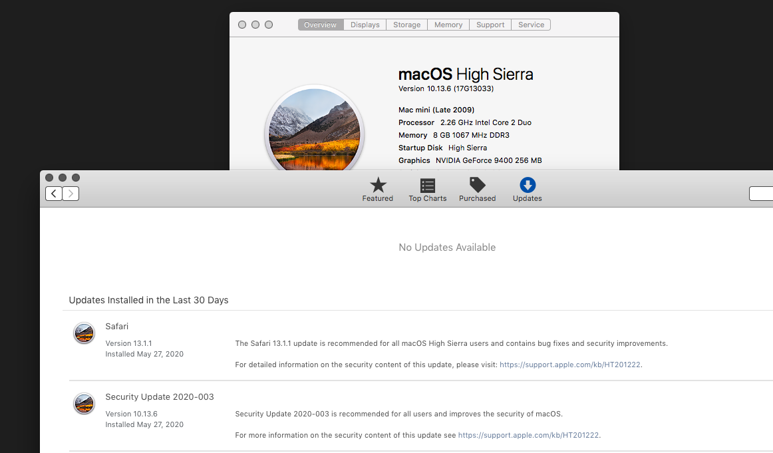The height and width of the screenshot is (453, 773).
Task: Go forward with the App Store forward arrow
Action: tap(71, 194)
